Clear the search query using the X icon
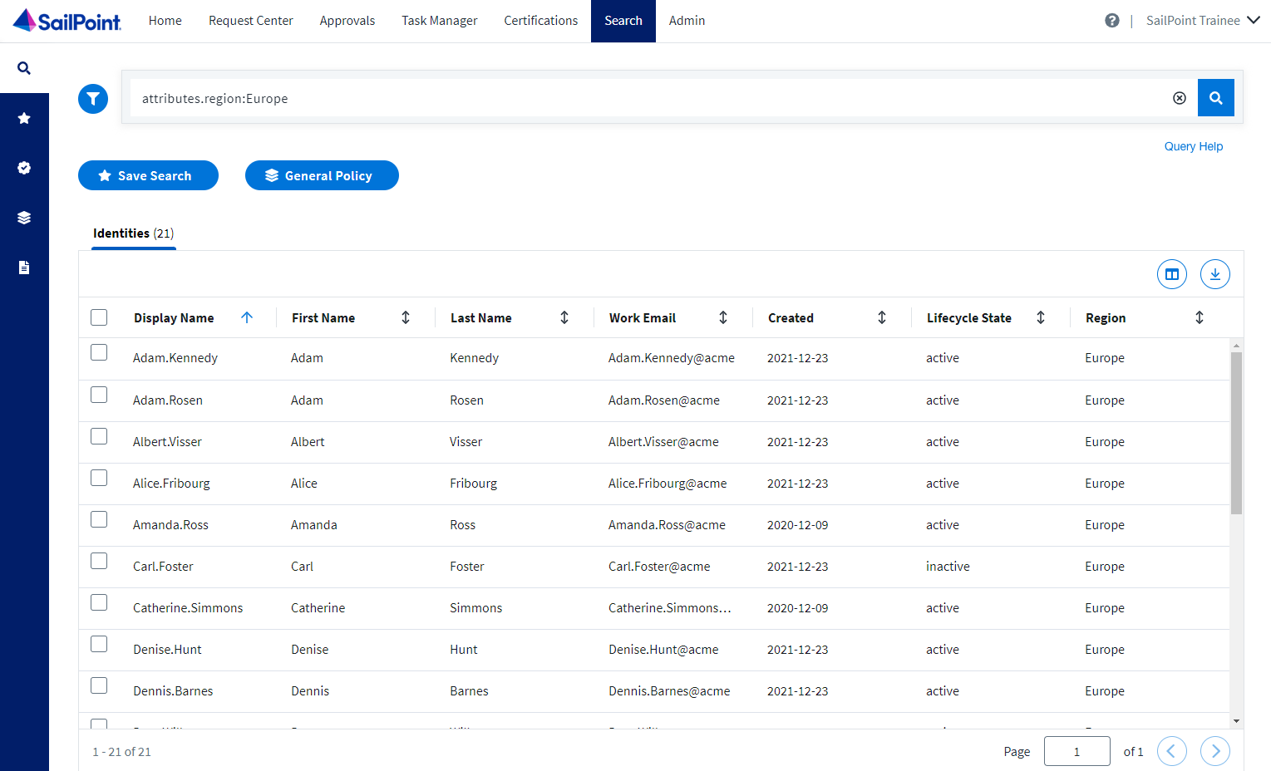 1179,97
